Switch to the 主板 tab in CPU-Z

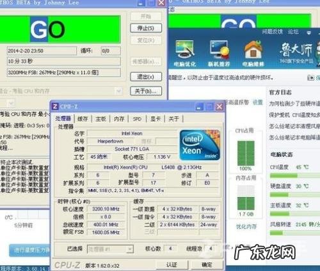click(x=100, y=119)
